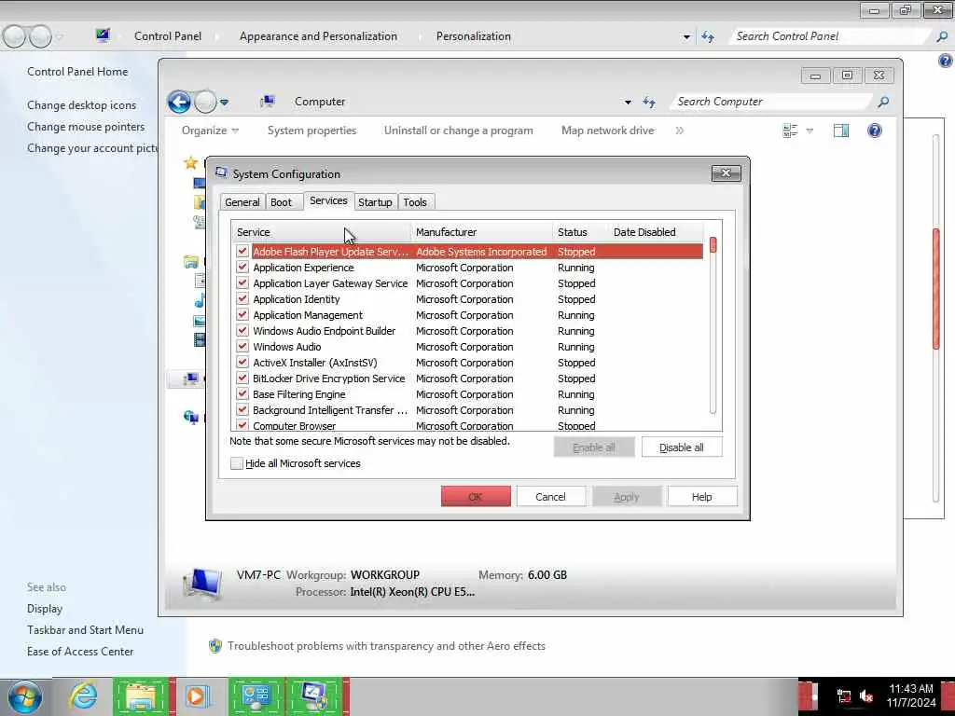Click Troubleshoot problems with transparency link
Screen dimensions: 955x716
coord(386,646)
